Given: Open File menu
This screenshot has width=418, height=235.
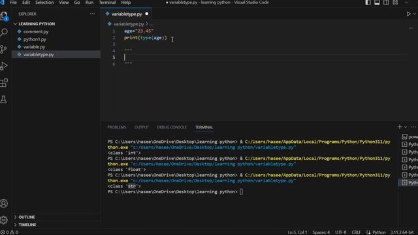Looking at the screenshot, I should [13, 3].
